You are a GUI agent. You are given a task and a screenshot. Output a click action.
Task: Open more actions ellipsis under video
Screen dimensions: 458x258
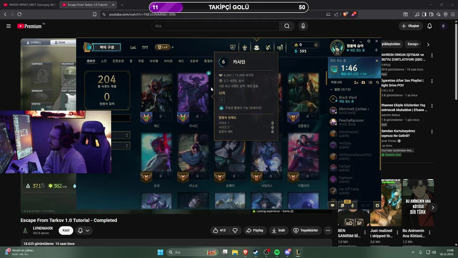pyautogui.click(x=328, y=230)
